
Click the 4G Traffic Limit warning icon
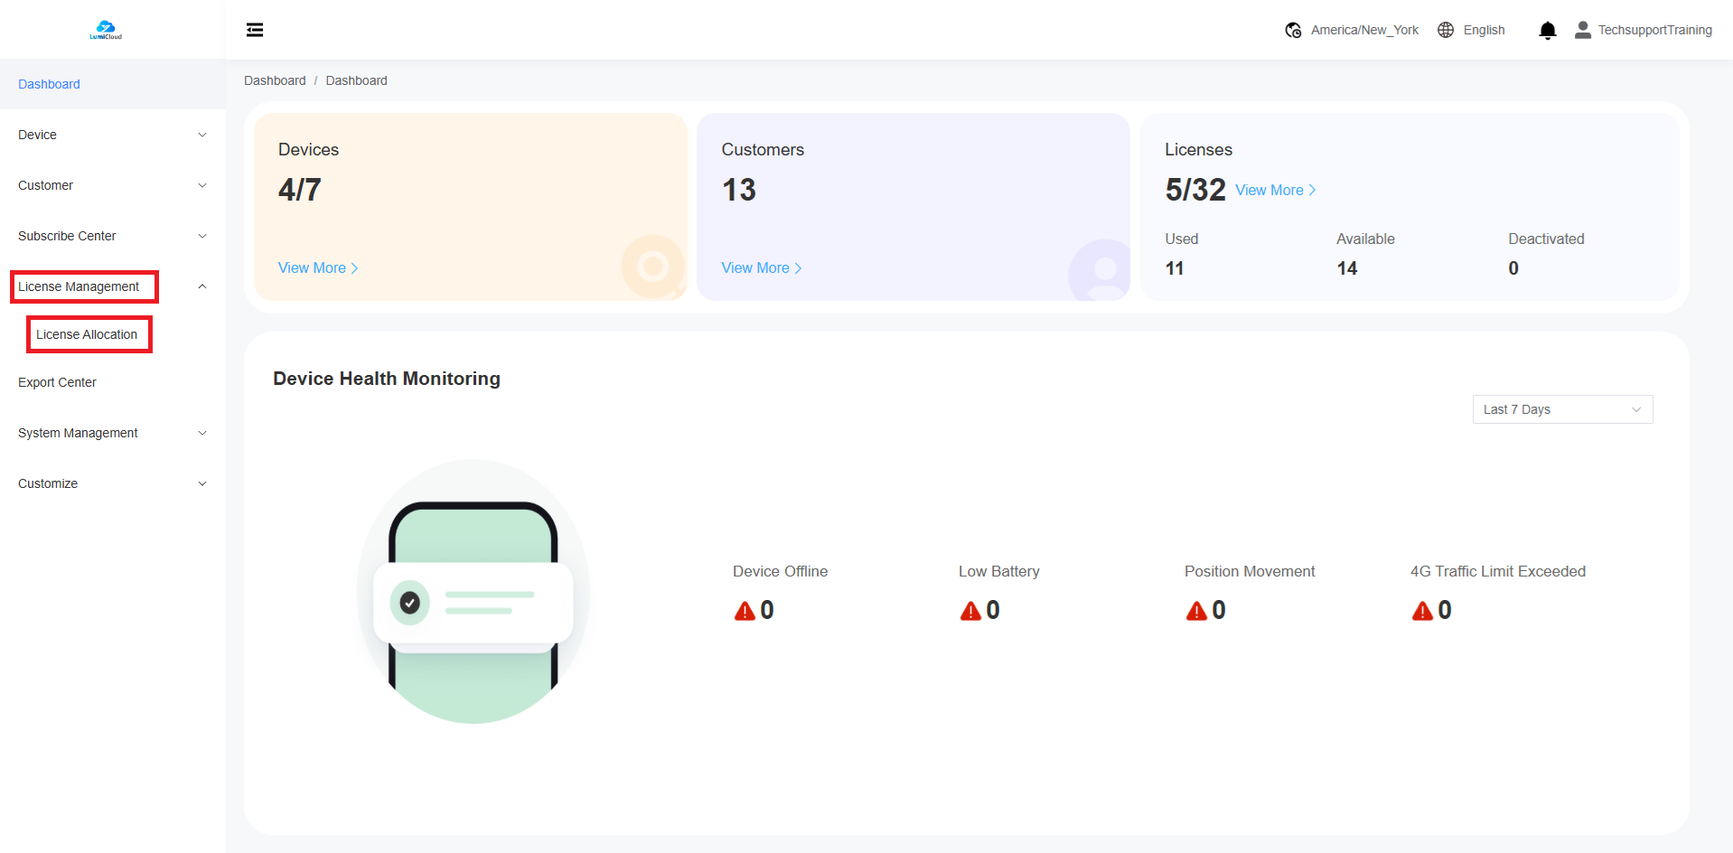1422,612
